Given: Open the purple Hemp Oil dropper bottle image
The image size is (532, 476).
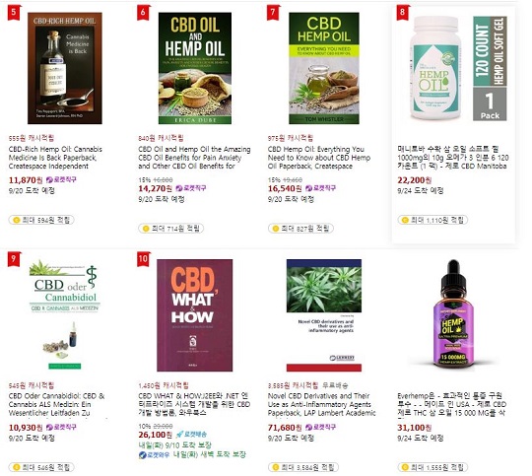Looking at the screenshot, I should pyautogui.click(x=453, y=314).
